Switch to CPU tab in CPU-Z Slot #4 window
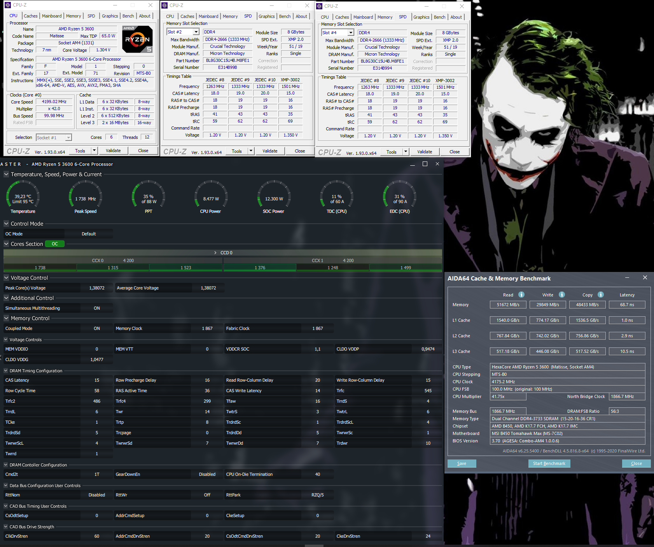This screenshot has width=654, height=547. coord(325,17)
